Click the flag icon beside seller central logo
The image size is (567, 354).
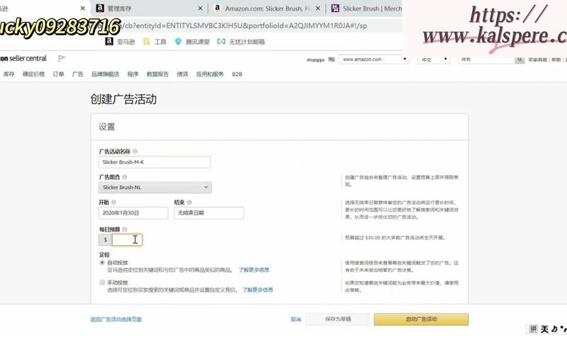click(x=62, y=58)
